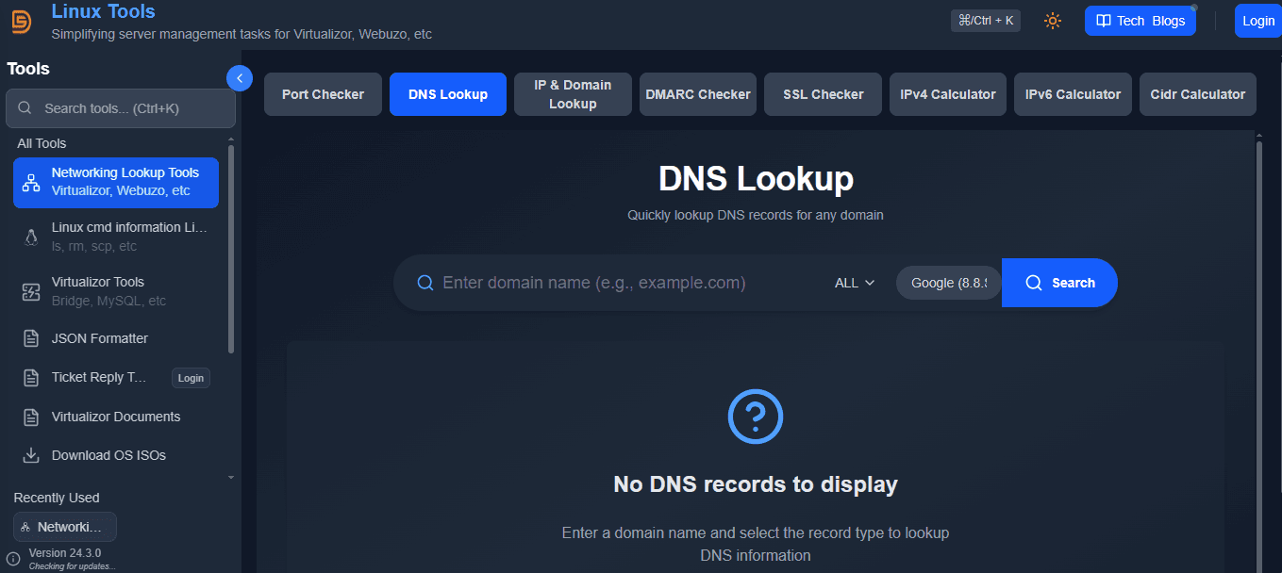Toggle light theme with the sun icon
1282x573 pixels.
coord(1053,21)
